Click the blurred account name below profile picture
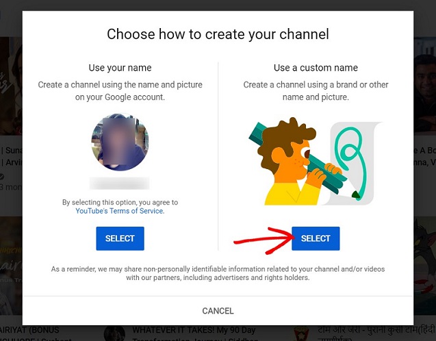The height and width of the screenshot is (341, 436). [120, 184]
